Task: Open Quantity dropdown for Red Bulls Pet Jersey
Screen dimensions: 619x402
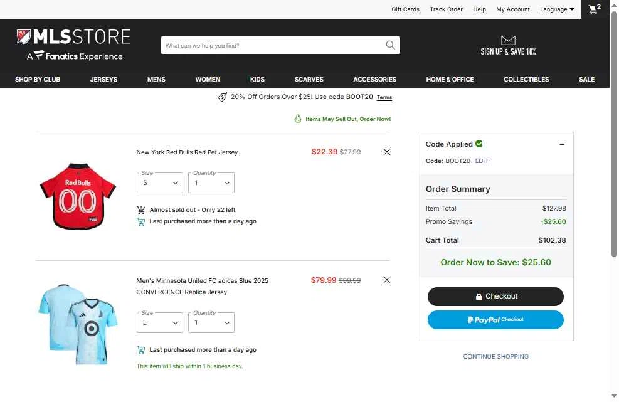Action: (x=211, y=183)
